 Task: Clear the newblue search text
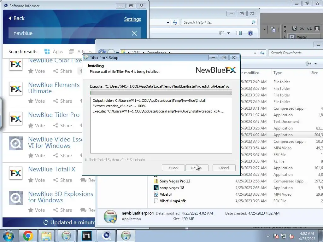click(x=134, y=33)
